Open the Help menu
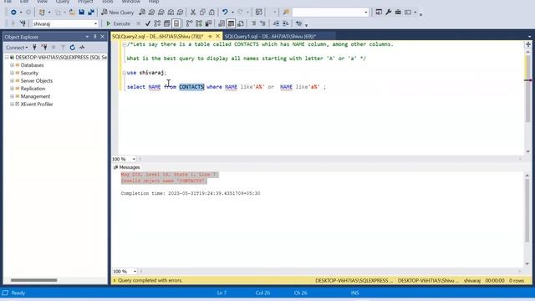The width and height of the screenshot is (535, 301). tap(154, 2)
